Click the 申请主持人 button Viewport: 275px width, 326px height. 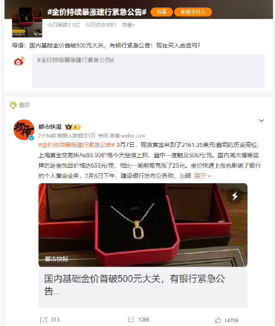[x=193, y=12]
